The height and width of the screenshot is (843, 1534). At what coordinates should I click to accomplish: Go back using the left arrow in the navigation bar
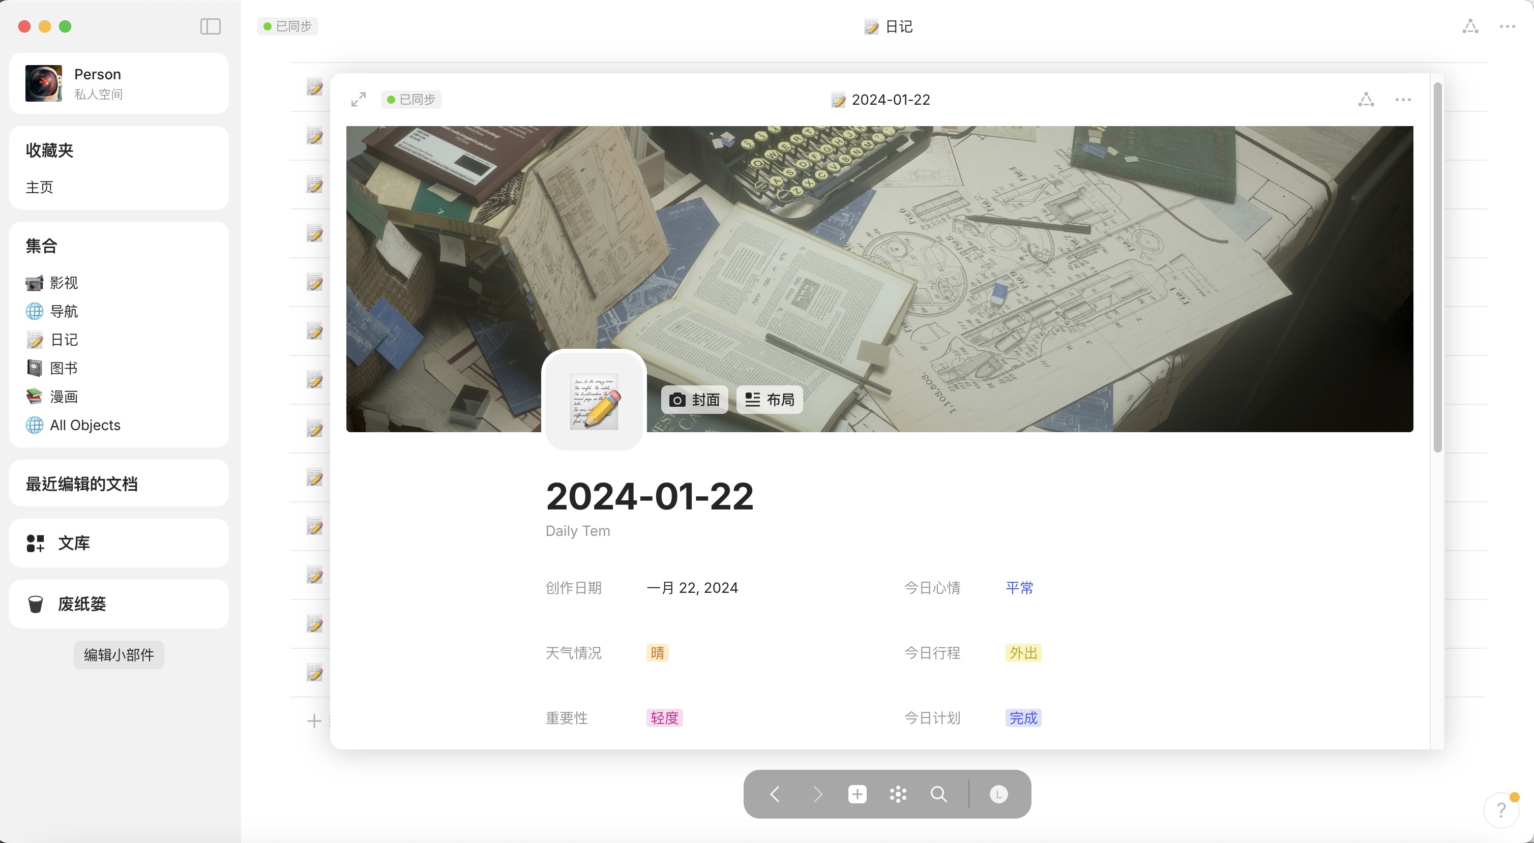click(x=775, y=794)
